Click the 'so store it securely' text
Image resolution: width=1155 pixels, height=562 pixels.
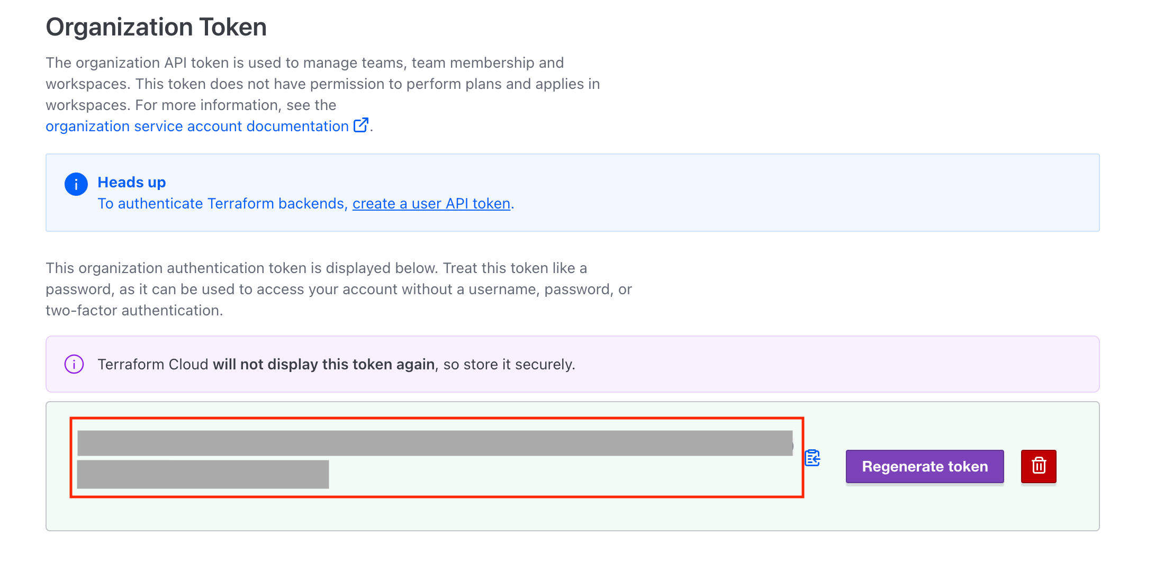pyautogui.click(x=509, y=364)
